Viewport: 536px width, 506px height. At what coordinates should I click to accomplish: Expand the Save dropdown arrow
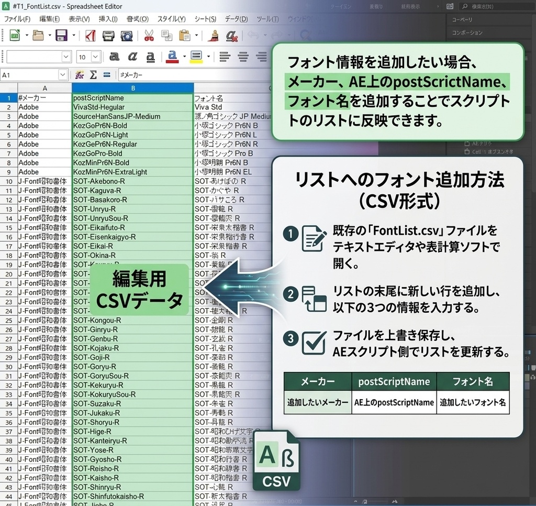(x=73, y=35)
